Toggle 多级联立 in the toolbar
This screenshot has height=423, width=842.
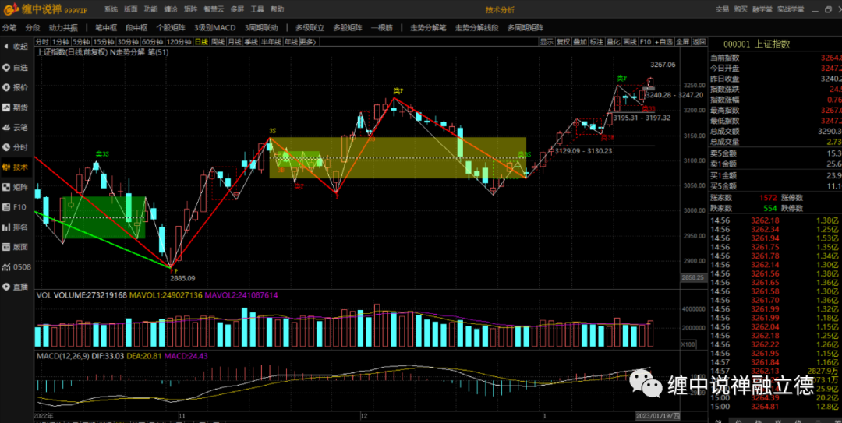point(310,28)
